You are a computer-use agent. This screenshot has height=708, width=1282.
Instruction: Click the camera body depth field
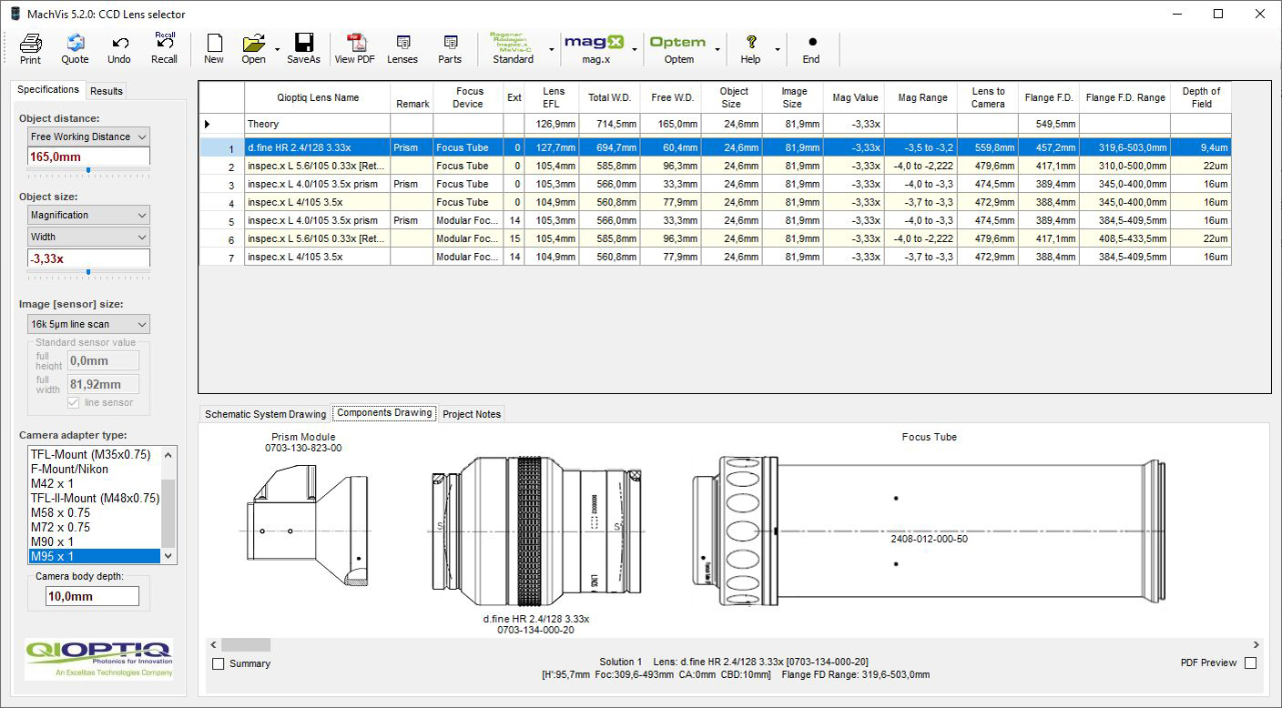coord(92,596)
